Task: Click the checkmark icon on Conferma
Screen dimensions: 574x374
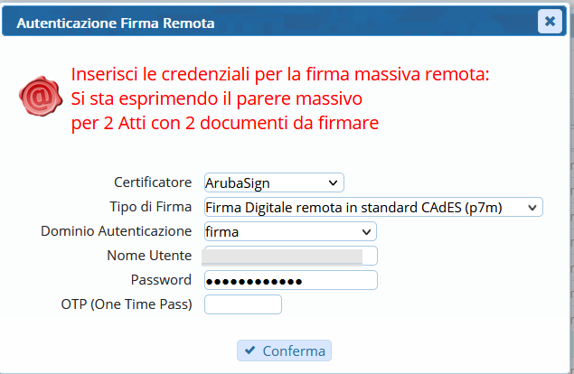Action: [x=248, y=351]
